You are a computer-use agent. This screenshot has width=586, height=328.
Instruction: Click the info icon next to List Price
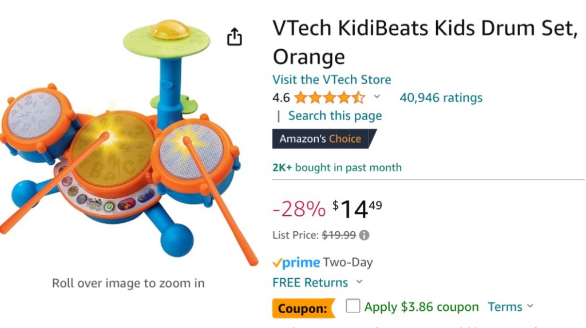[x=364, y=235]
